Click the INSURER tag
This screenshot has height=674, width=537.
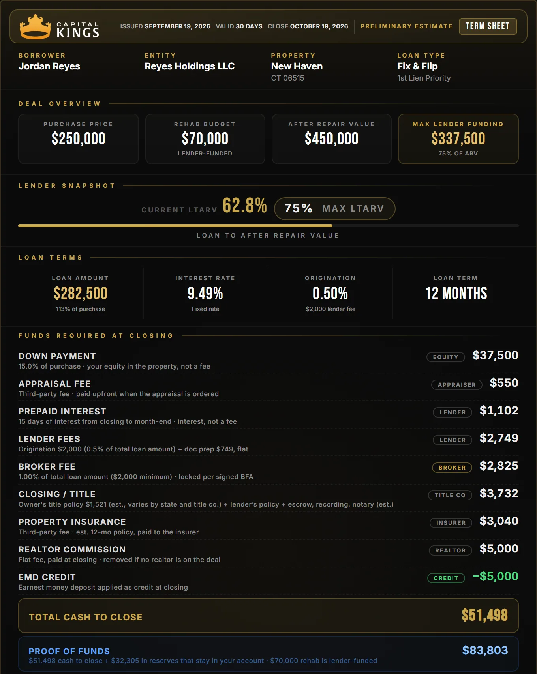tap(451, 523)
